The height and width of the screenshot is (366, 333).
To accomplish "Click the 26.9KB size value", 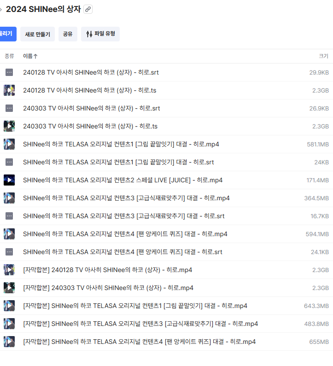I will pyautogui.click(x=319, y=109).
